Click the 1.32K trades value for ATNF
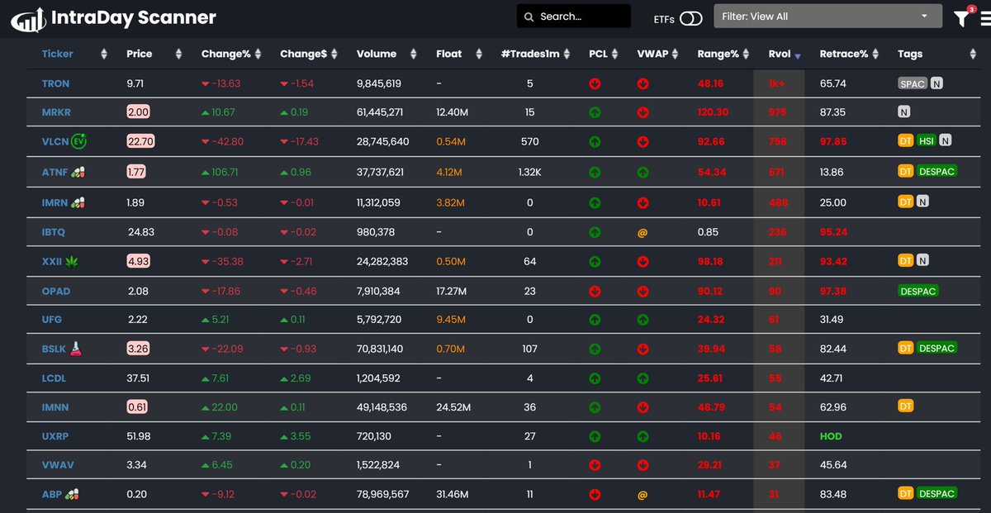The width and height of the screenshot is (991, 513). pyautogui.click(x=529, y=172)
